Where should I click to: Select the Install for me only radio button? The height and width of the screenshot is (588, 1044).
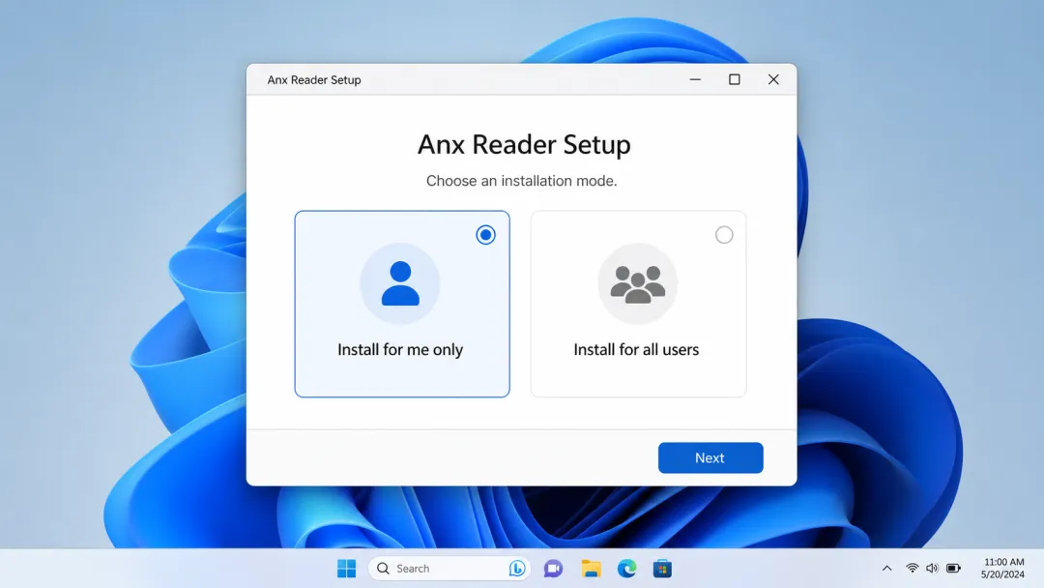485,234
